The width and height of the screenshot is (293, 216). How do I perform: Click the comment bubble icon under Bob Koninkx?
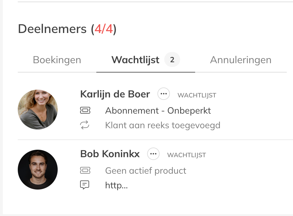click(84, 185)
